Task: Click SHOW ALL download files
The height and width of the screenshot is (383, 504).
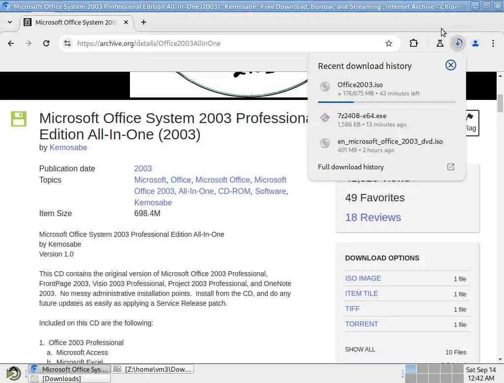Action: 360,349
